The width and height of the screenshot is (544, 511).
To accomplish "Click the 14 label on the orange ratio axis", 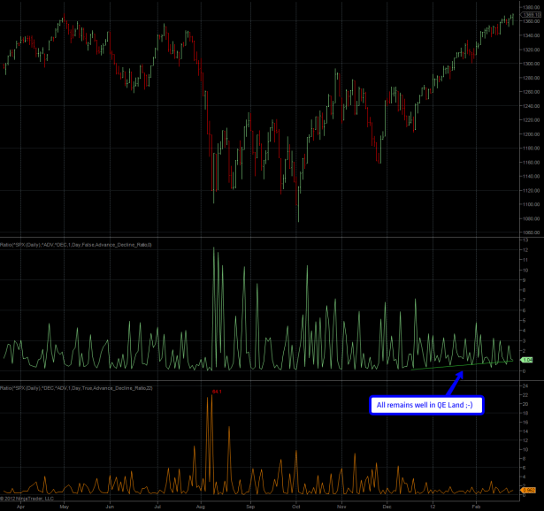I will (x=525, y=431).
